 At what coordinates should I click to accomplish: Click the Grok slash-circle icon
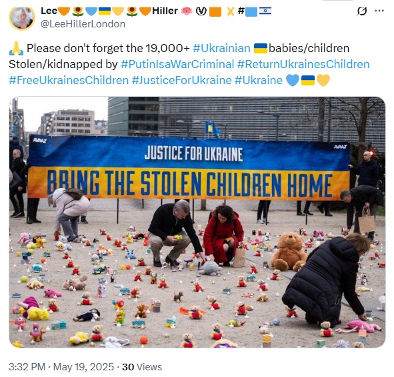(x=361, y=11)
